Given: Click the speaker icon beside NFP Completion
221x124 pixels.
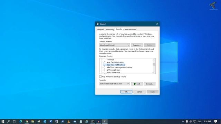Looking at the screenshot, I should [x=104, y=70].
